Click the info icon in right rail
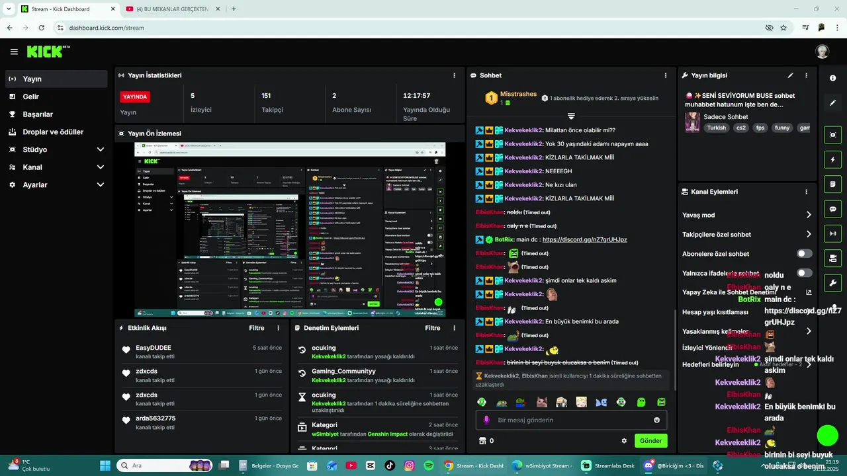Viewport: 847px width, 476px height. click(832, 78)
